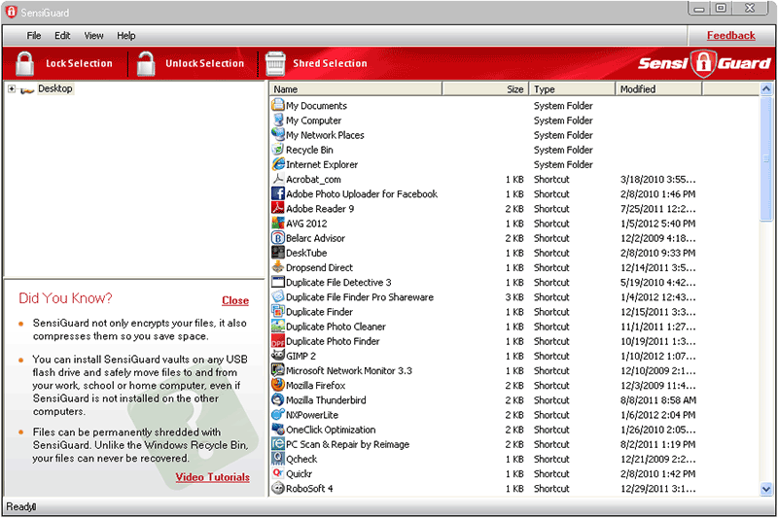Screen dimensions: 778x518
Task: Click the Mozilla Thunderbird icon
Action: coord(278,399)
